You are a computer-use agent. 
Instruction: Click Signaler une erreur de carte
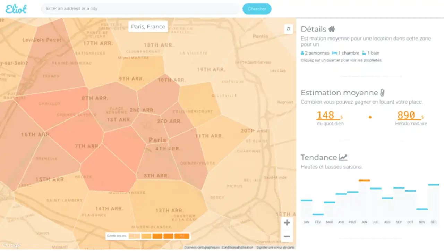[275, 248]
